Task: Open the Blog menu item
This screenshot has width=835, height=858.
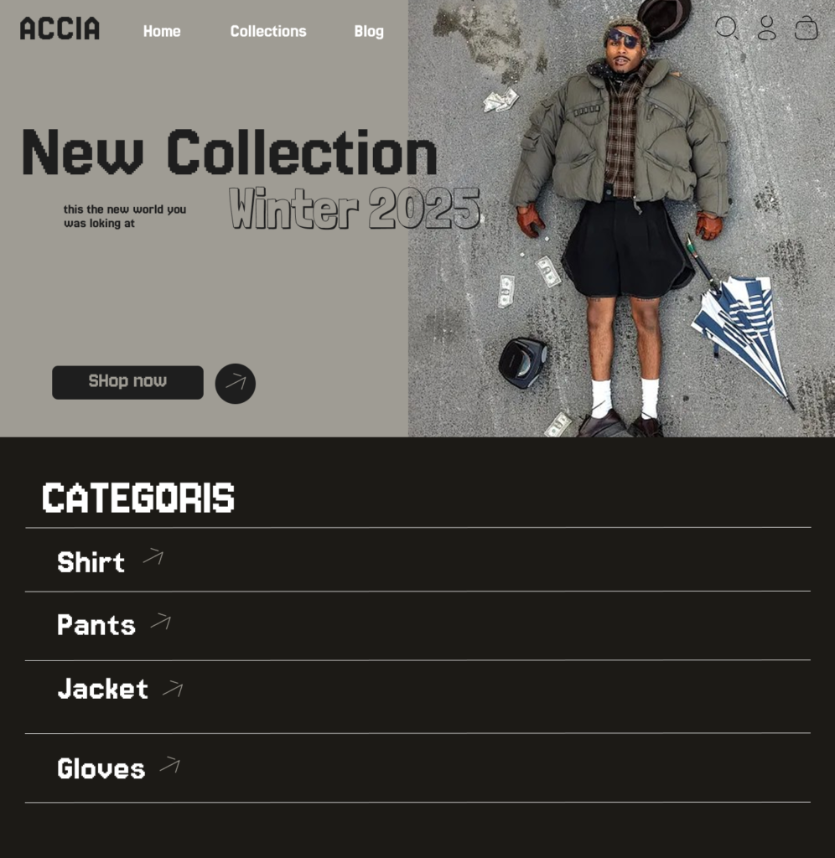Action: click(x=369, y=32)
